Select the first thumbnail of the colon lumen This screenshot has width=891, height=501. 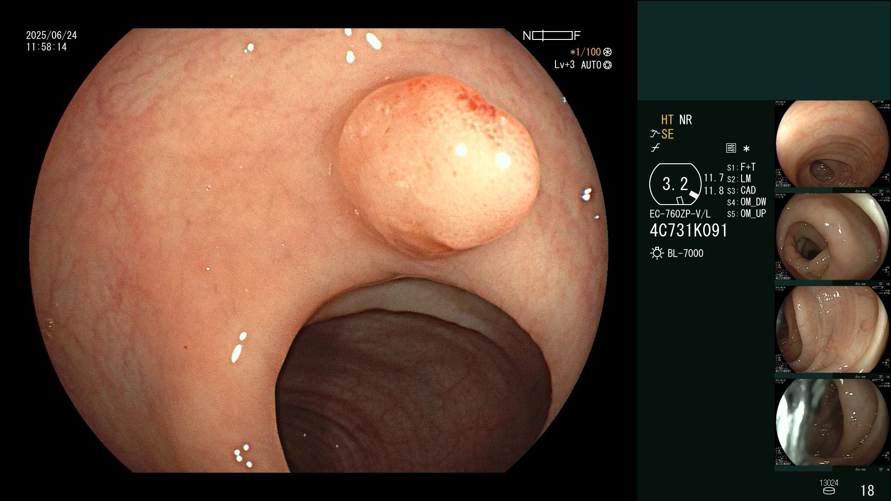point(832,144)
